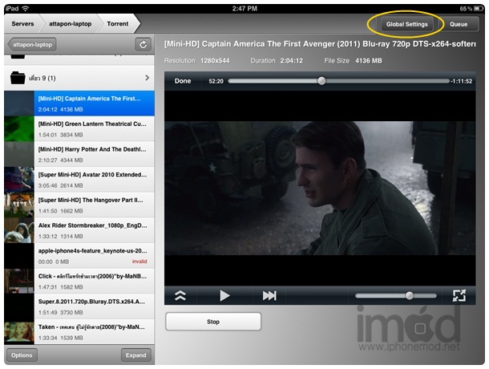Select Avatar 2010 Extended video item
This screenshot has width=489, height=369.
pyautogui.click(x=92, y=179)
